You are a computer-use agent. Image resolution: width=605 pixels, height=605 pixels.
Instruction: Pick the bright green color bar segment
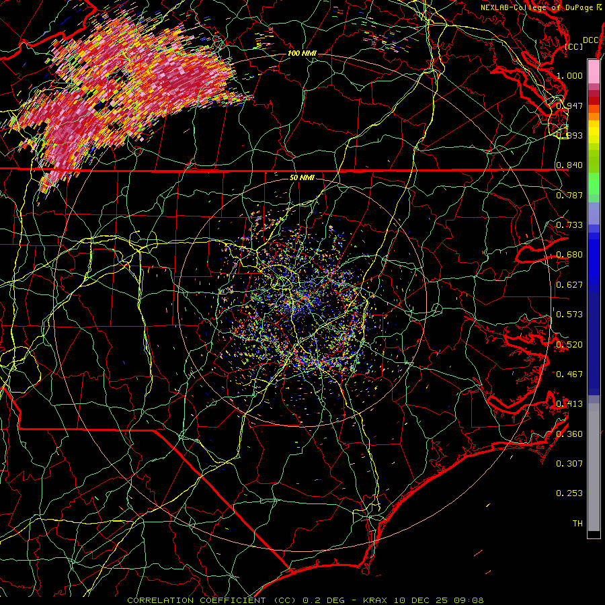tap(594, 184)
